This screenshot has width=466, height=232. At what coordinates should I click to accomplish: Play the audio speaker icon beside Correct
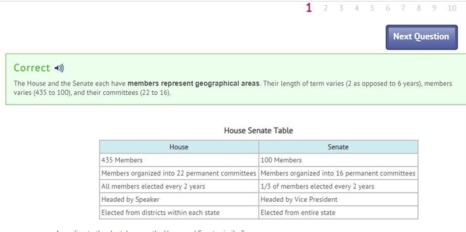[59, 68]
